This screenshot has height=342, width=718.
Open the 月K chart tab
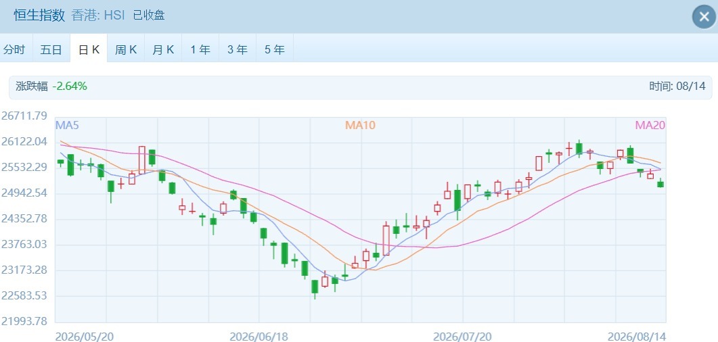click(163, 49)
